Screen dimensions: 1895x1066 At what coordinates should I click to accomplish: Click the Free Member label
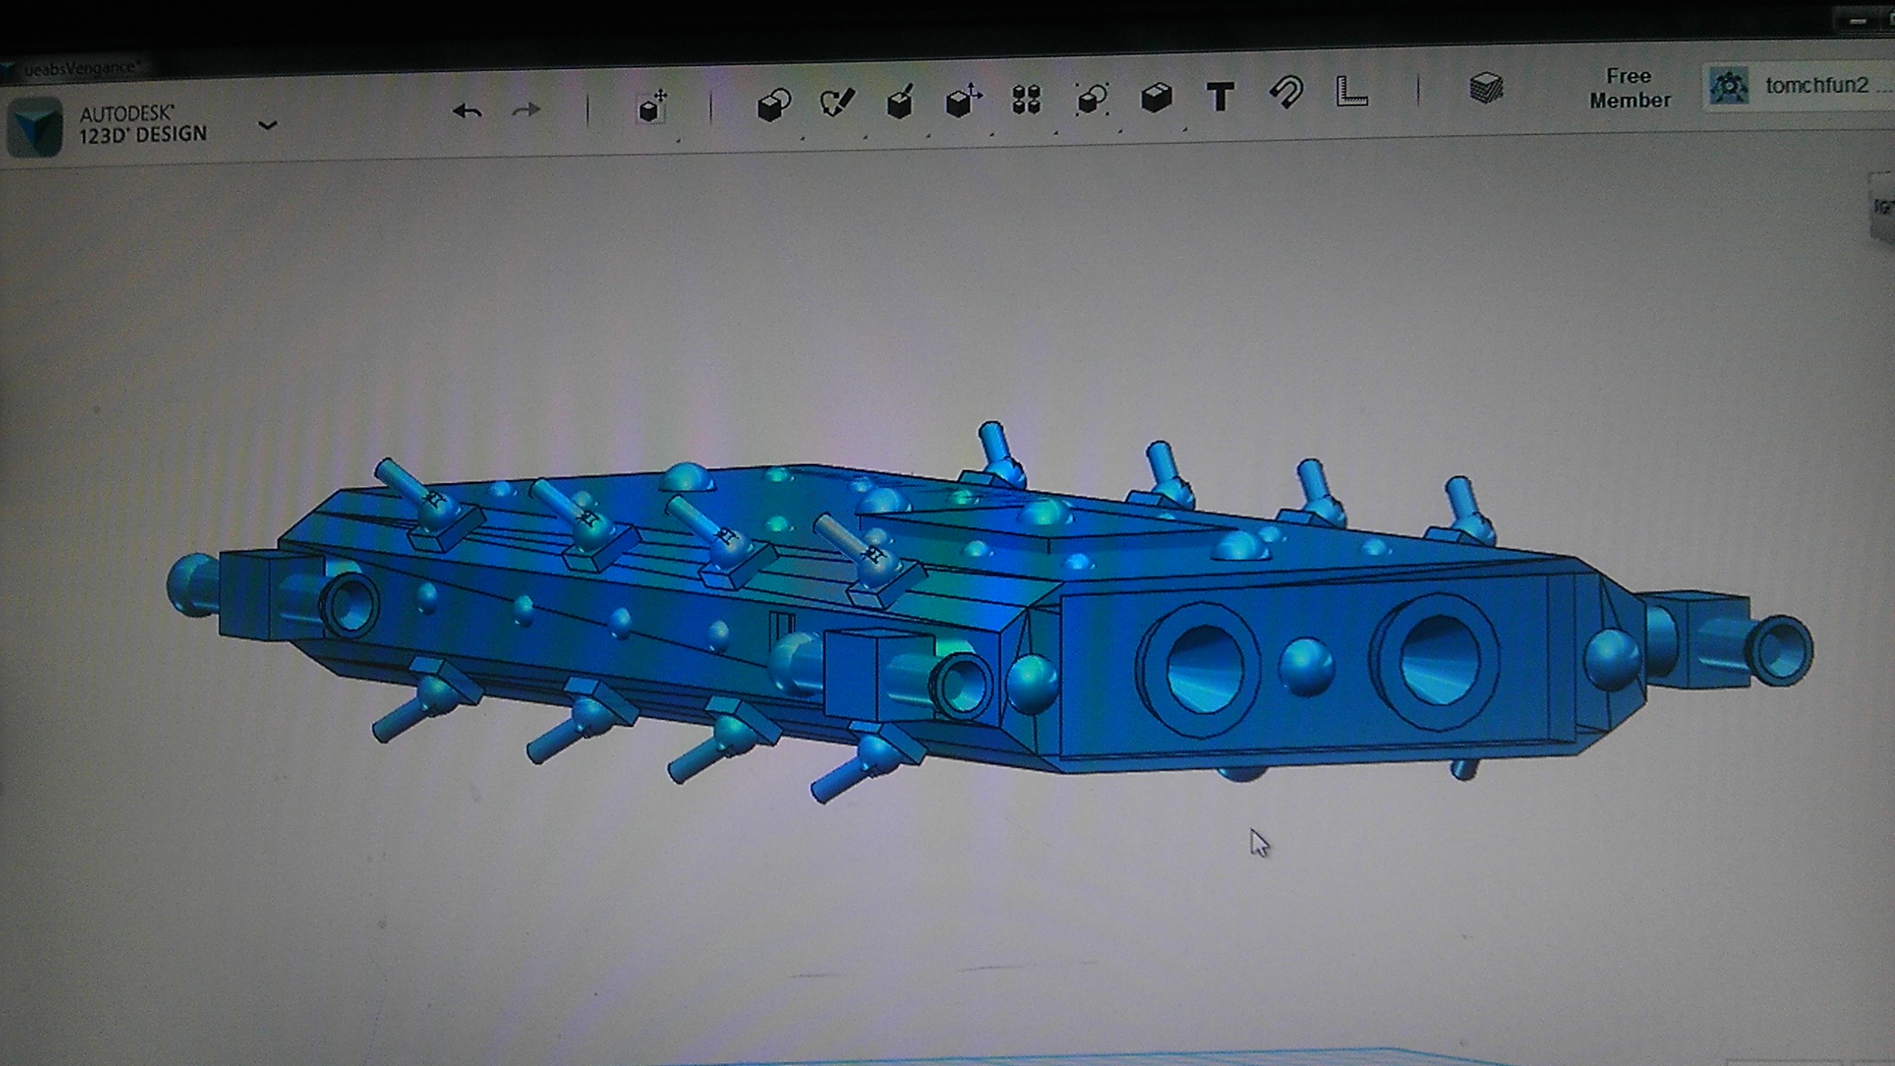(x=1629, y=88)
